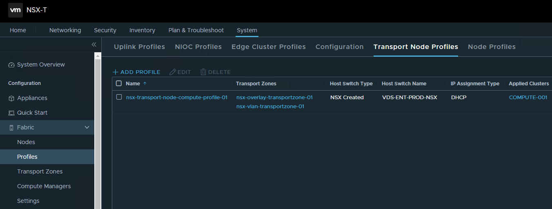Click the VMware vm logo icon

tap(16, 10)
